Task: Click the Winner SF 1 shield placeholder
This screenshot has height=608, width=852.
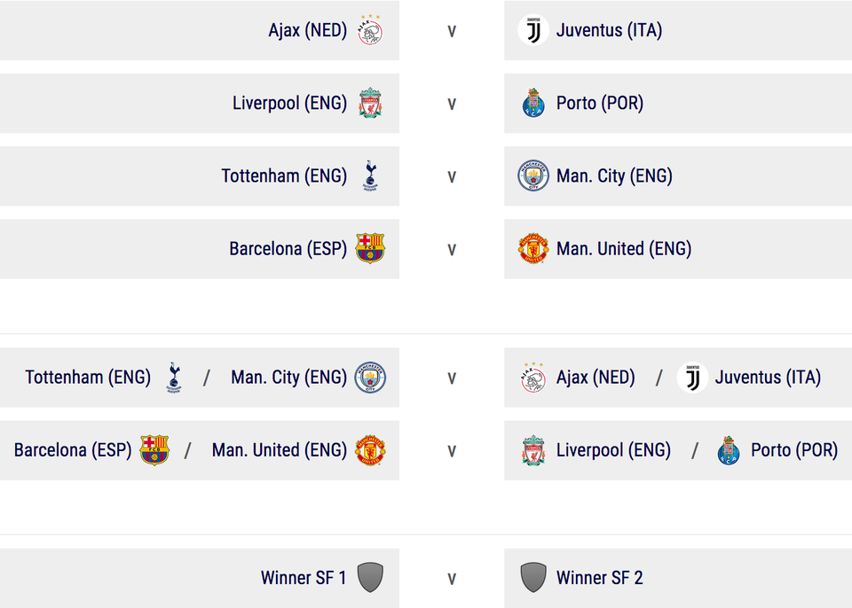Action: point(370,578)
